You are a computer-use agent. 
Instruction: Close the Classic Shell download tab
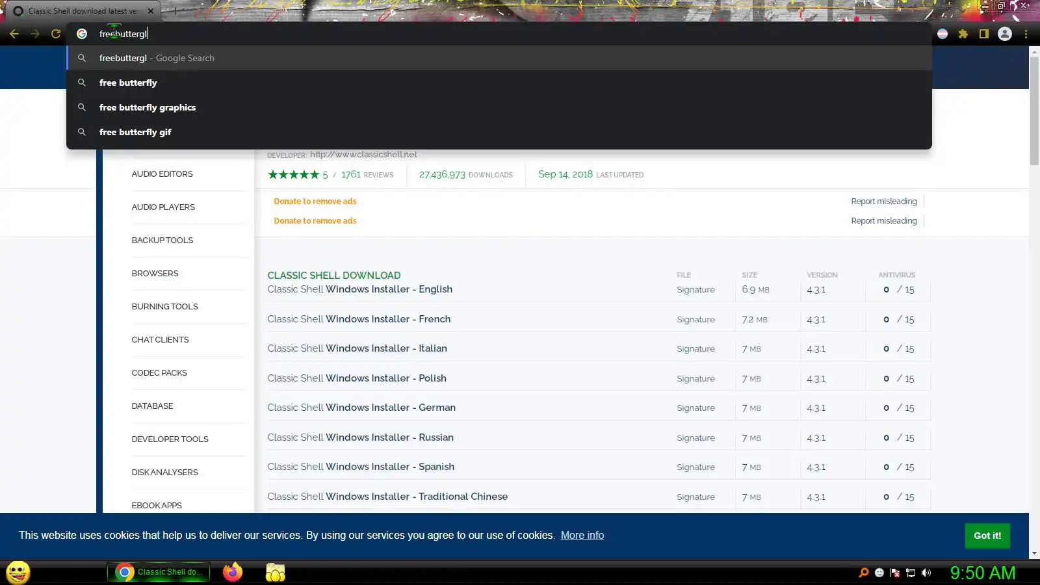[x=151, y=11]
